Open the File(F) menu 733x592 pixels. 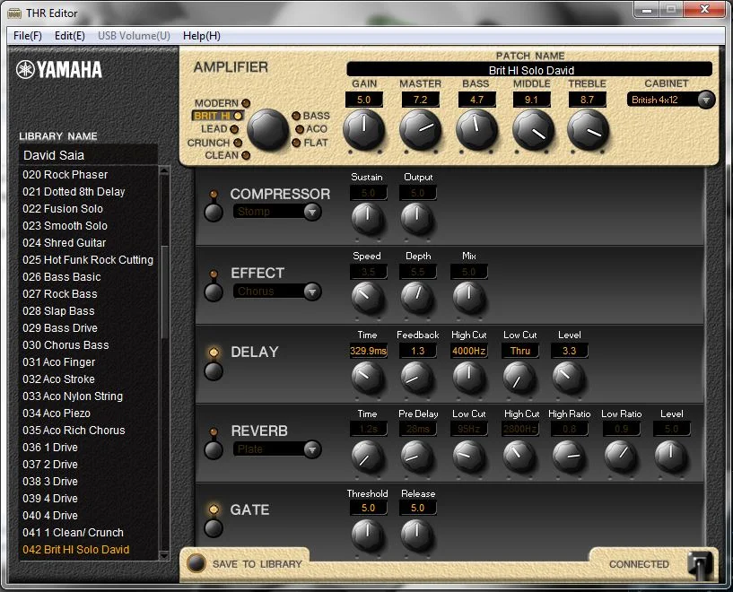pos(28,36)
